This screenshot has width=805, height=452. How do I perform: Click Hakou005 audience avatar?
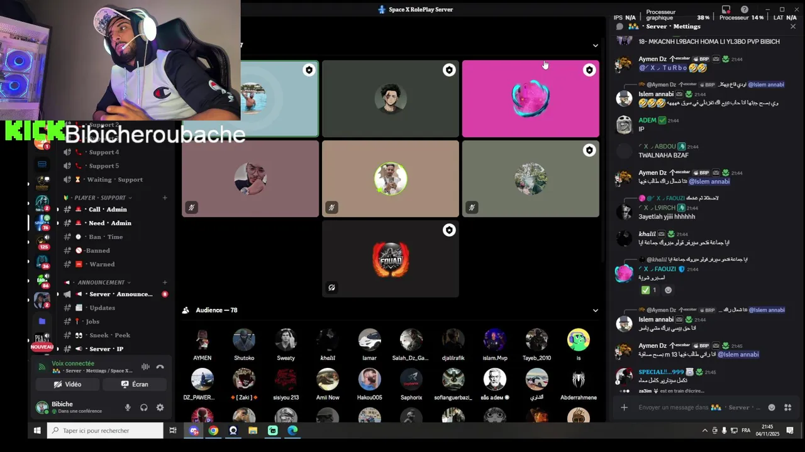369,379
